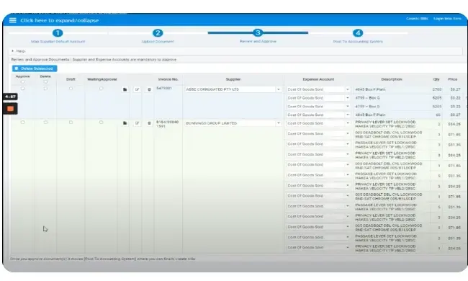Jump to step 4 circle icon
Viewport: 468px width, 281px height.
tap(358, 33)
